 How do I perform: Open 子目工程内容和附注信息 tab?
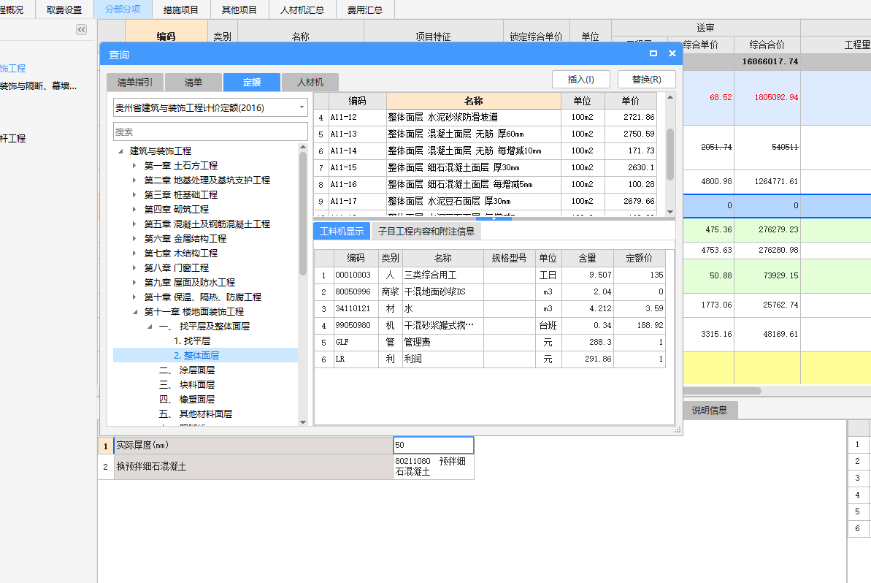click(426, 231)
